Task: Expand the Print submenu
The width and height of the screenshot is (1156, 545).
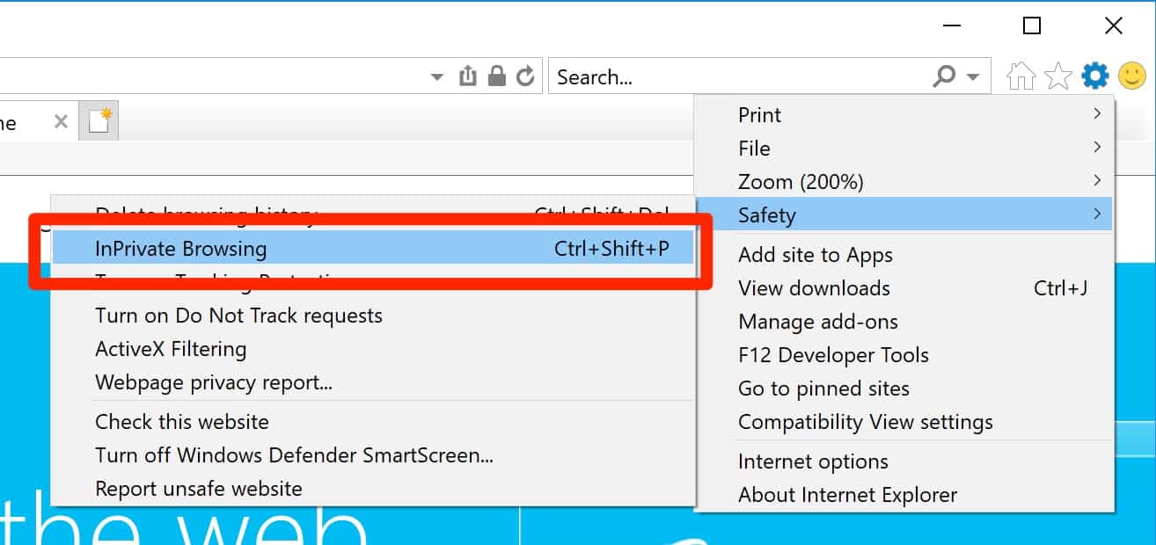Action: [904, 115]
